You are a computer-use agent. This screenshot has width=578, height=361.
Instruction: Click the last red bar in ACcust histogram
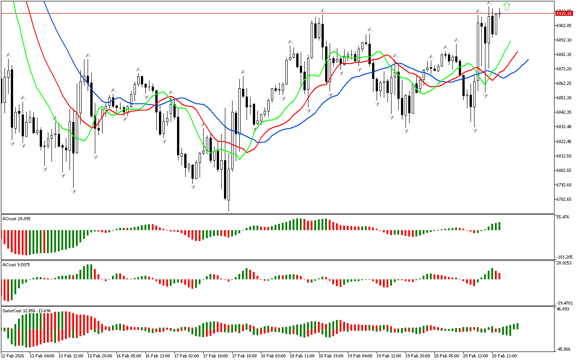[499, 276]
